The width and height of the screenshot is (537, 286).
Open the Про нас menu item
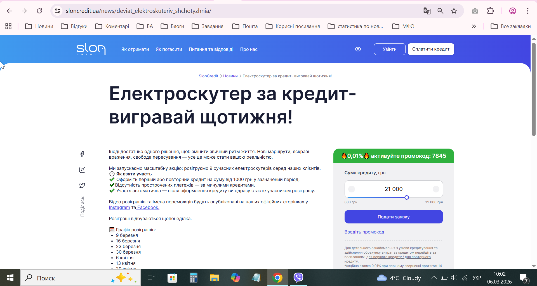pyautogui.click(x=249, y=49)
